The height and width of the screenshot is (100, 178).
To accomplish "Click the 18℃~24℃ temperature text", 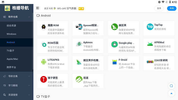I will (62, 8).
